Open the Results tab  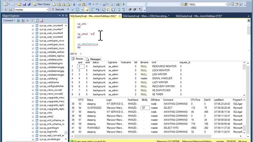(77, 59)
